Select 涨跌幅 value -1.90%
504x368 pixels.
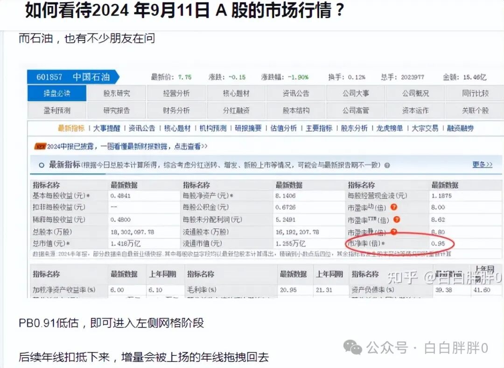(298, 77)
